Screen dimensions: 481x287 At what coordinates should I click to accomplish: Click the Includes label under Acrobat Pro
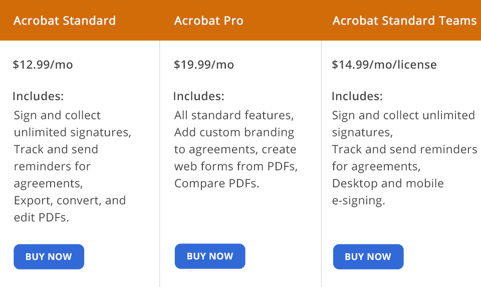click(199, 96)
